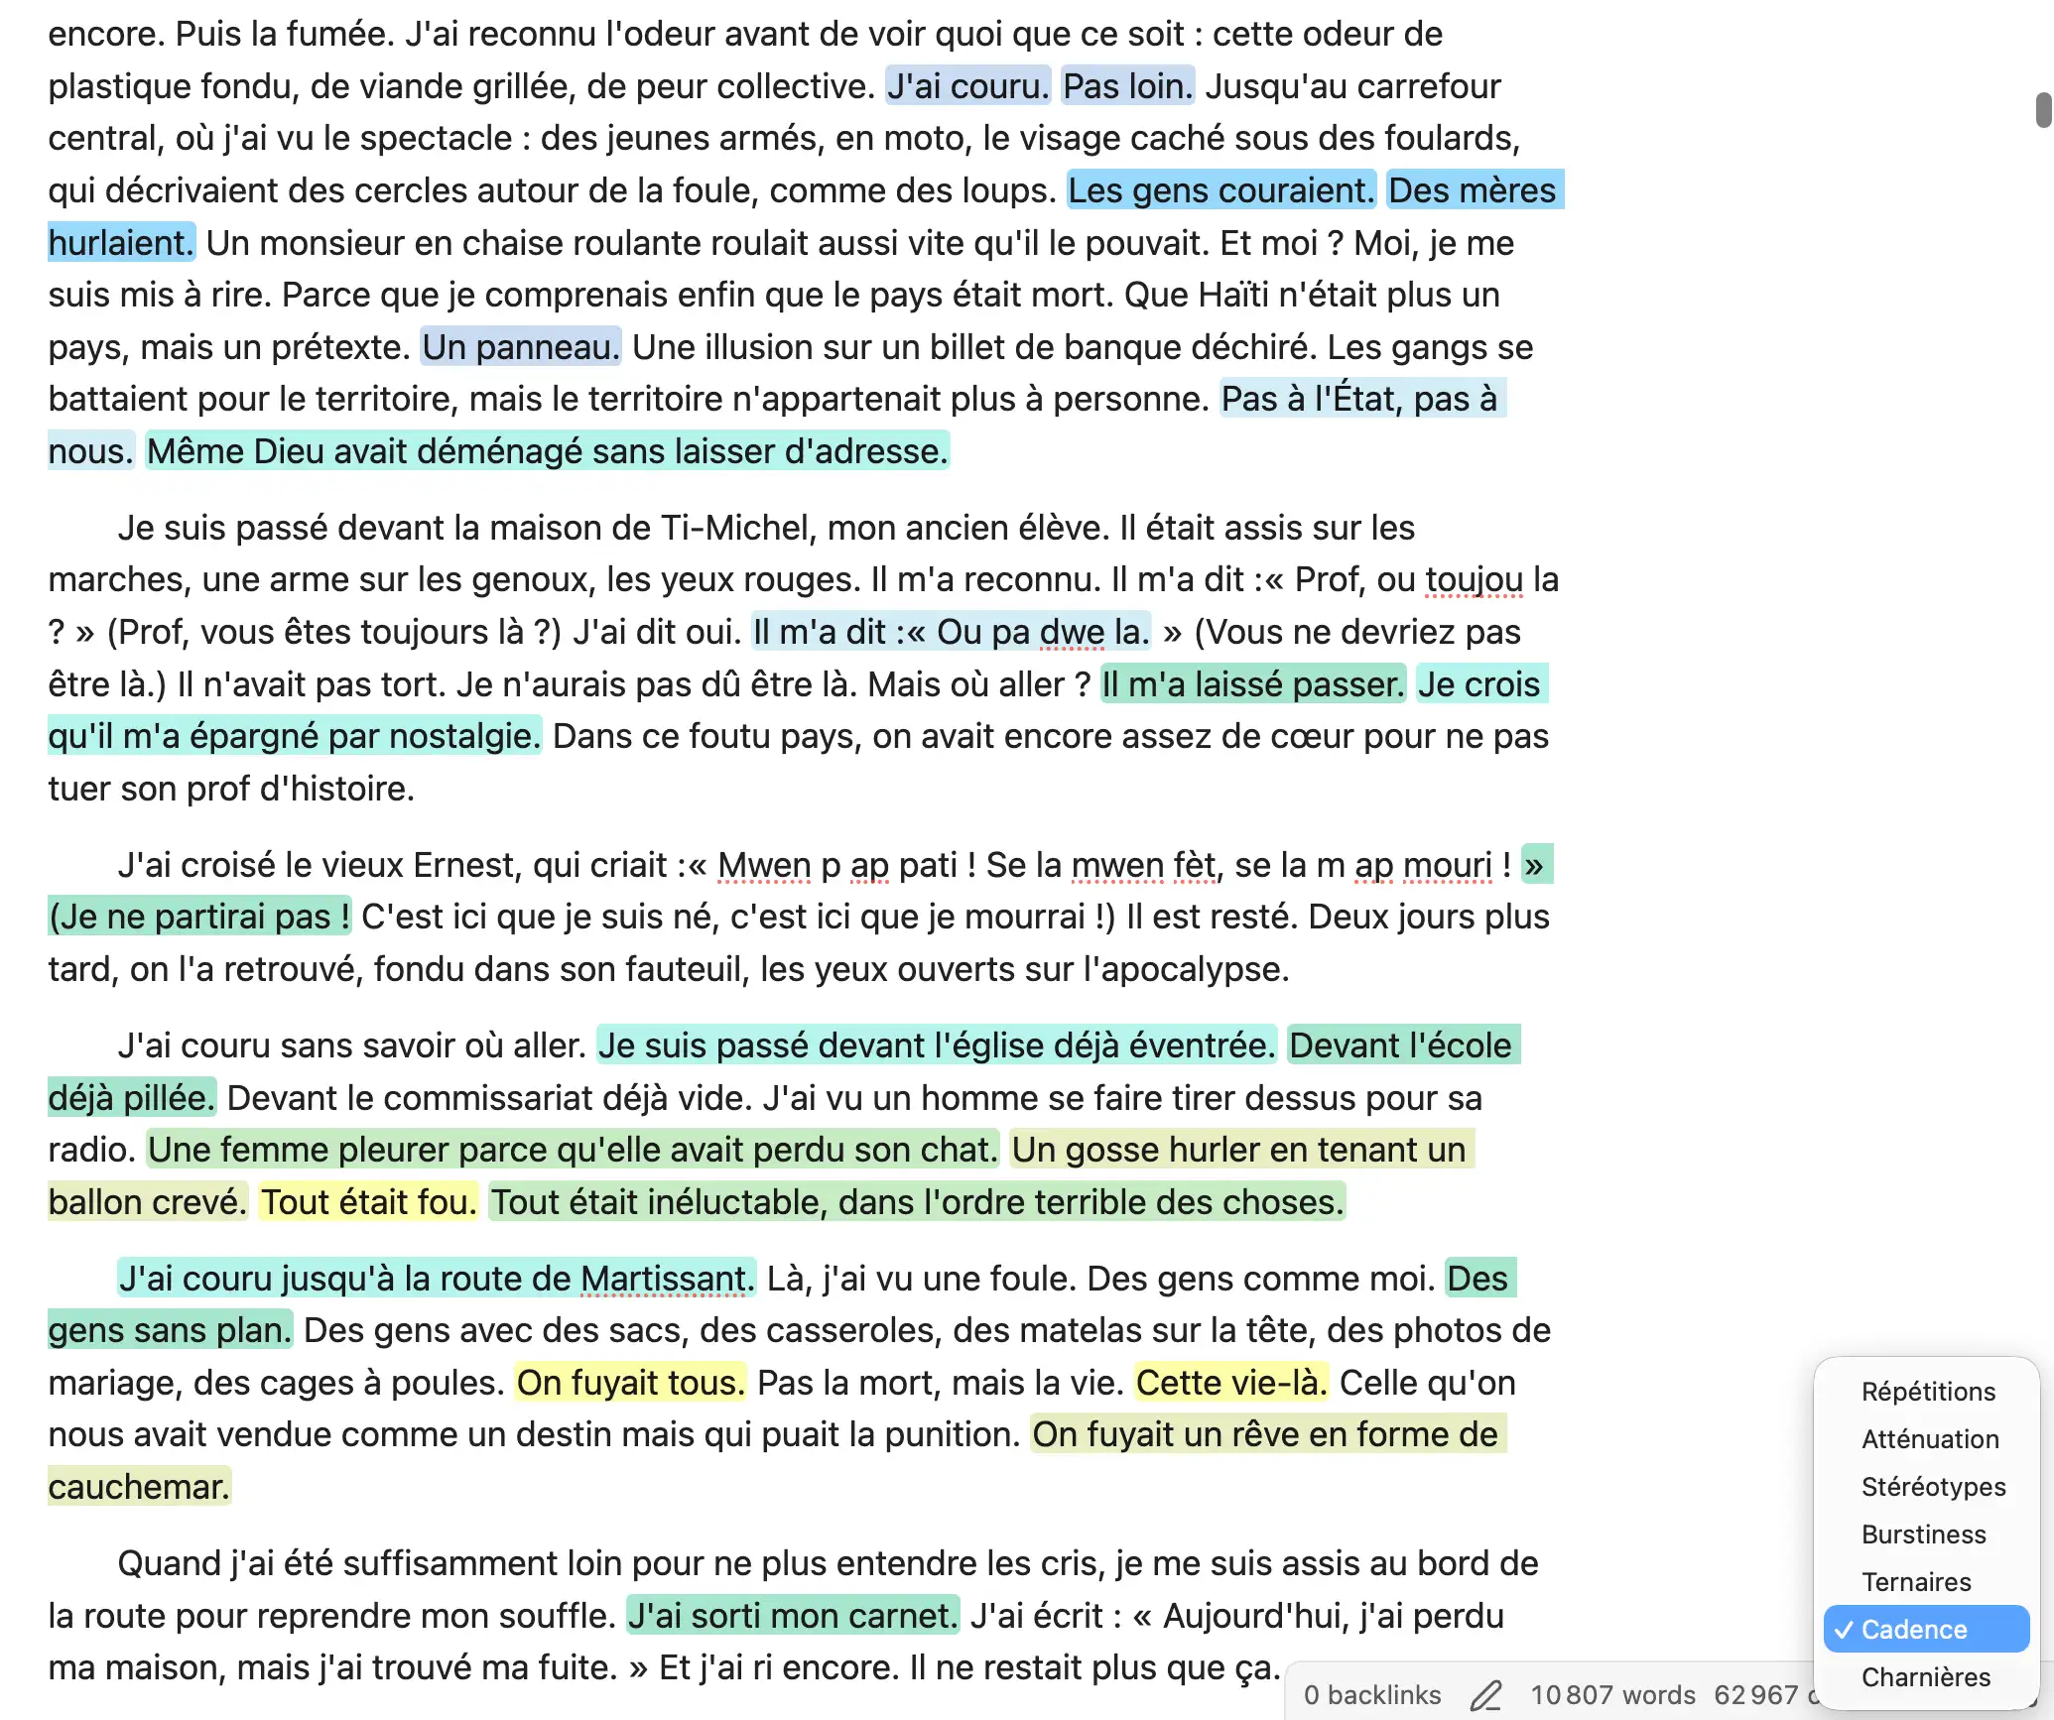Click the underlined word "Martissant"
Image resolution: width=2054 pixels, height=1720 pixels.
[662, 1279]
